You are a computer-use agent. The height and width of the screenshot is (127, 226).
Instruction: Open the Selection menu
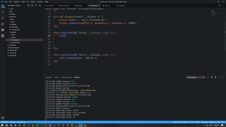coord(17,2)
